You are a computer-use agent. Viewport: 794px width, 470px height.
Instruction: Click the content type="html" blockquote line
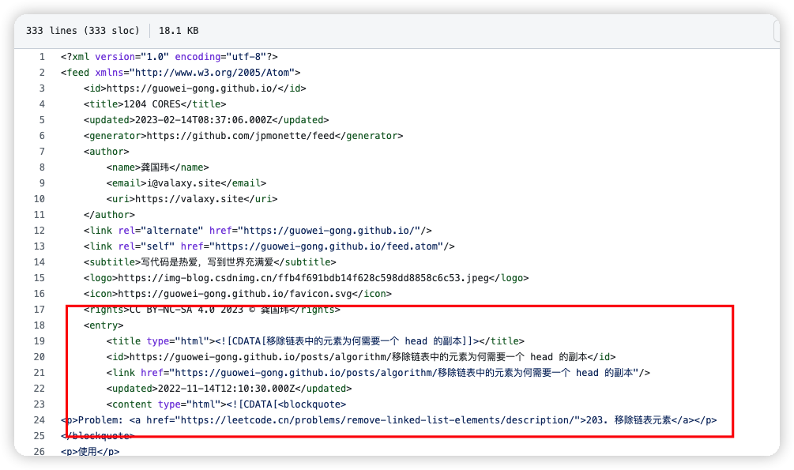(x=226, y=404)
